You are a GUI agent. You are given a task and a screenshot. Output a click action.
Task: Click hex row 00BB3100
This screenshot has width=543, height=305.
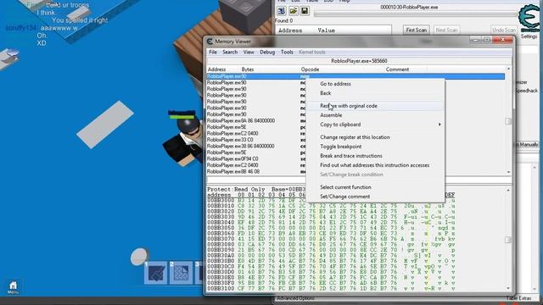331,288
